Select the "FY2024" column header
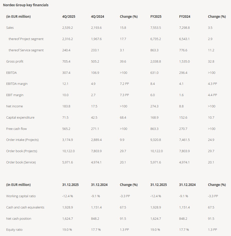The image size is (231, 236). click(185, 17)
